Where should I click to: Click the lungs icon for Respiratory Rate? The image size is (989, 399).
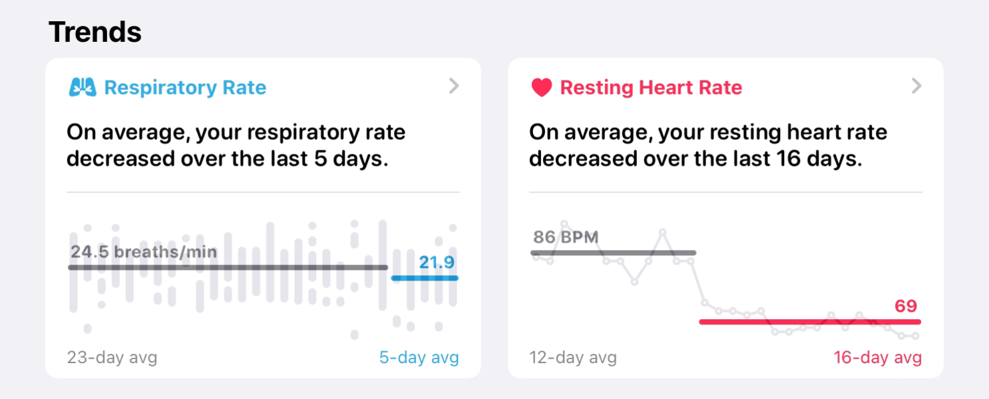(83, 87)
